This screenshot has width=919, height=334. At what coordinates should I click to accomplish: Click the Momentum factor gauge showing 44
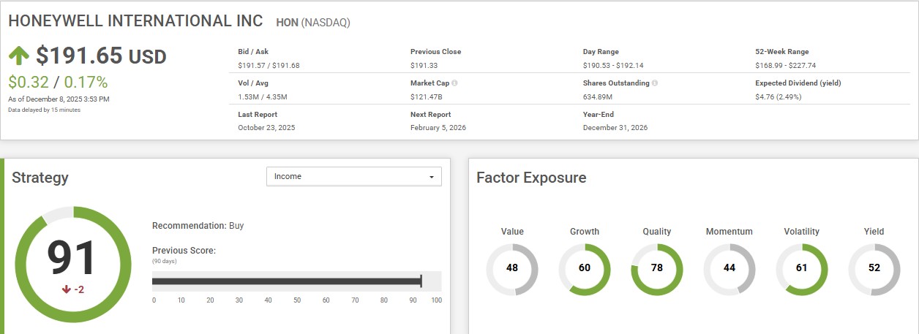[729, 268]
